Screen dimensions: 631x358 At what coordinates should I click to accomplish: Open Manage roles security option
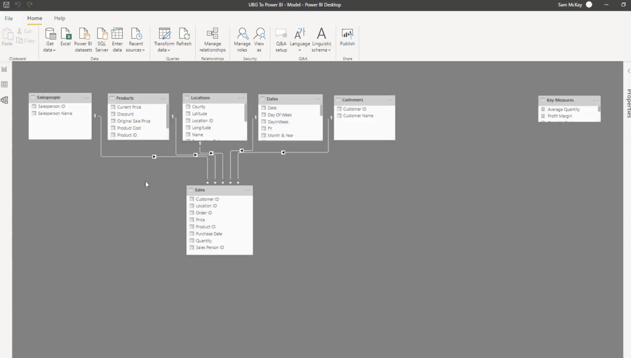[x=242, y=40]
